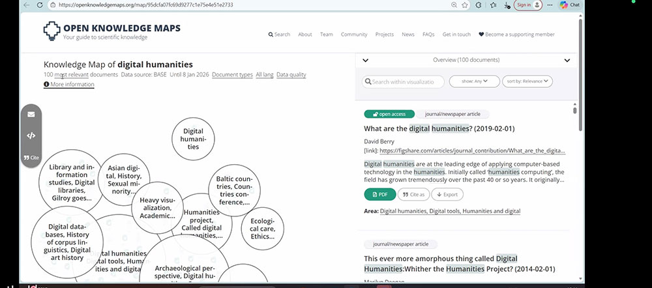Open the Community menu item
The width and height of the screenshot is (652, 288).
click(354, 35)
